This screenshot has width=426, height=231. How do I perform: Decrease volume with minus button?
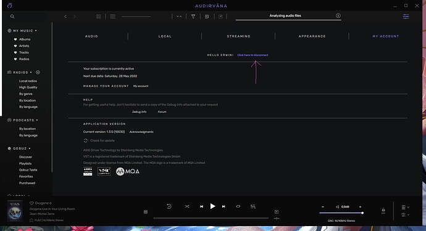pos(323,207)
